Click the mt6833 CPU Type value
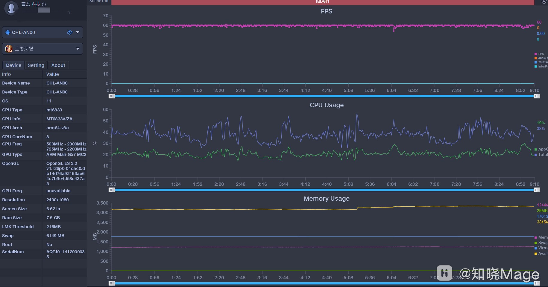Image resolution: width=548 pixels, height=287 pixels. point(54,110)
